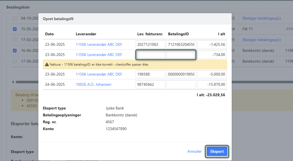This screenshot has height=161, width=293.
Task: Click the empty BetalingsID field in the -734,00 row
Action: pos(181,55)
